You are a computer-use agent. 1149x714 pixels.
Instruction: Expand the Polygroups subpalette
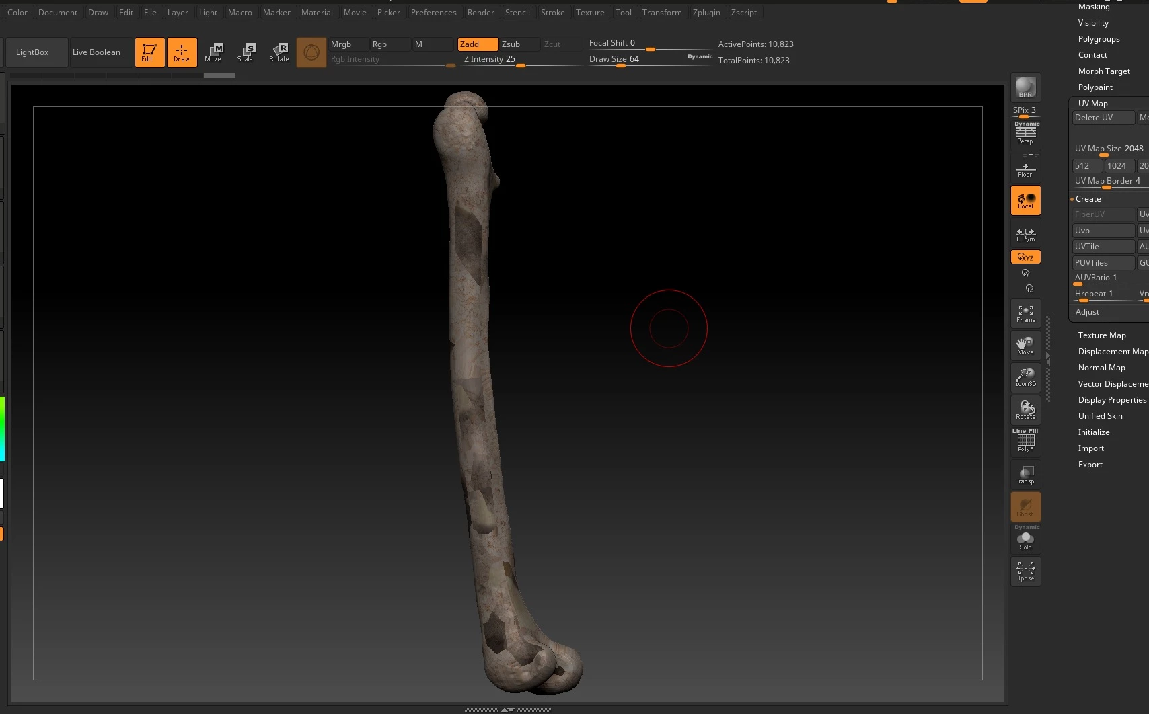(1099, 39)
